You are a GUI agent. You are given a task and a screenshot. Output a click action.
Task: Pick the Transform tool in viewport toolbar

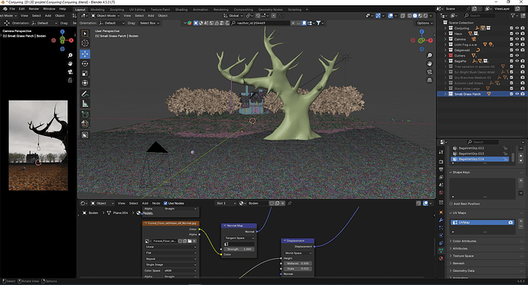coord(85,83)
